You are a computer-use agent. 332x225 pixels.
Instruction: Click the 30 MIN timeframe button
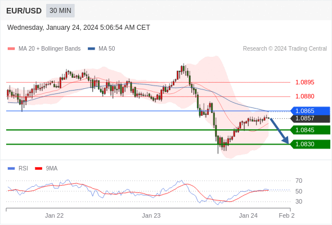(x=60, y=11)
